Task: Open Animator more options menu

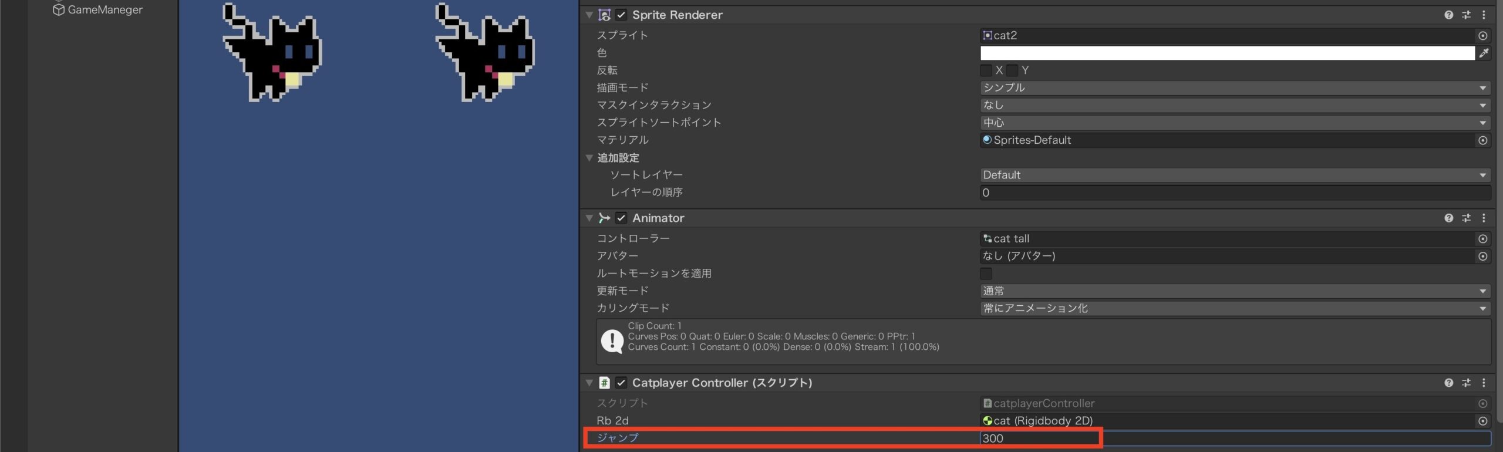Action: [1484, 218]
